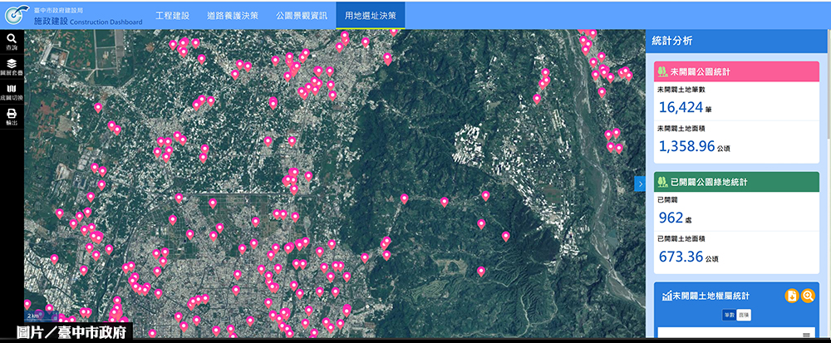Screen dimensions: 831x343
Task: Open the 圖層套疊 layers overlay tool
Action: (x=12, y=66)
